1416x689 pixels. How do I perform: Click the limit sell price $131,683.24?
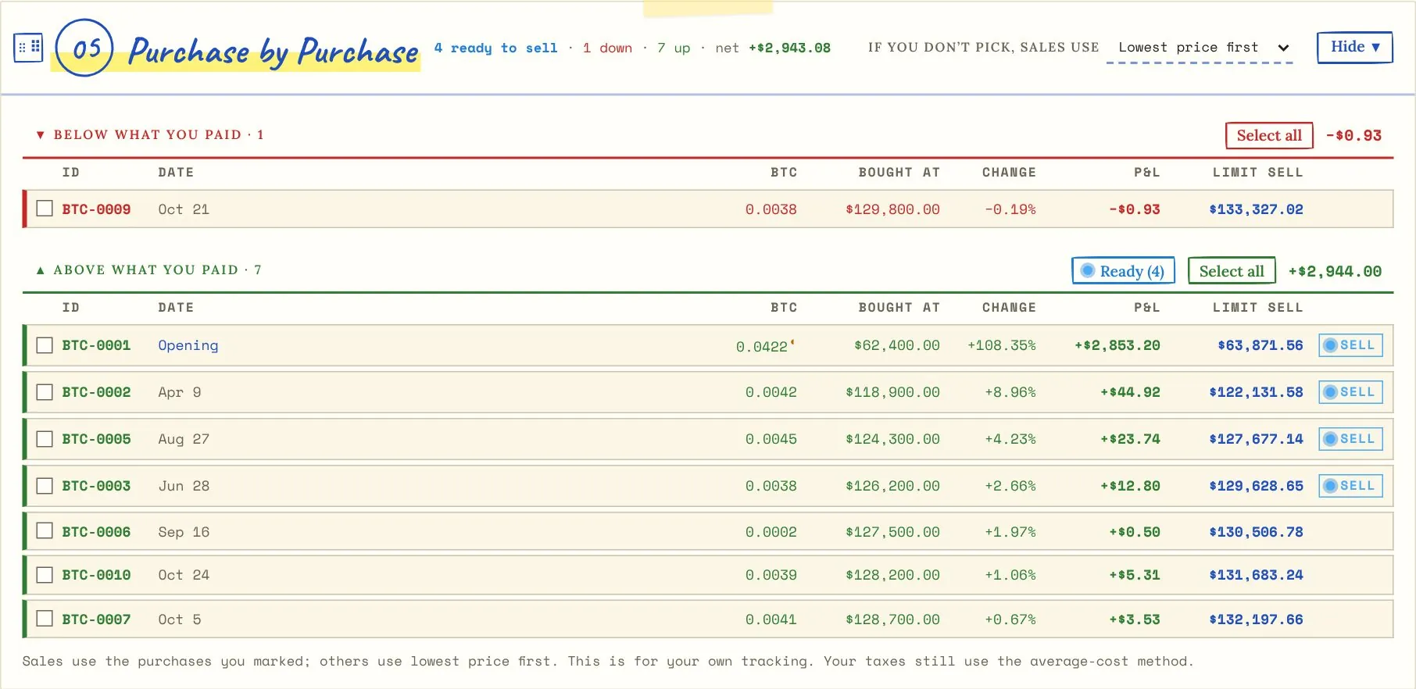click(x=1256, y=575)
